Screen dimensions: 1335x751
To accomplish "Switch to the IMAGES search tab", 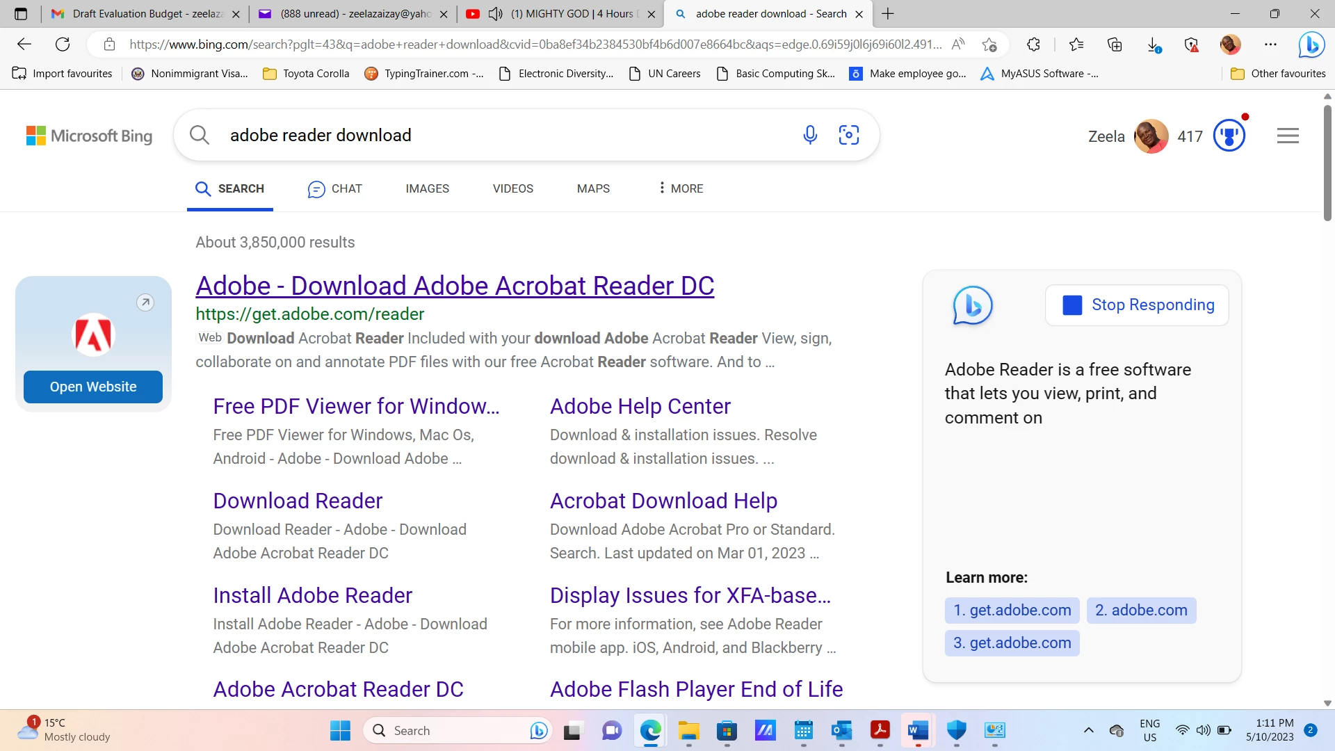I will tap(427, 188).
